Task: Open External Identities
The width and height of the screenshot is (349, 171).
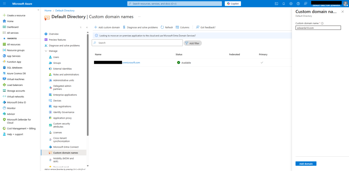Action: (62, 69)
